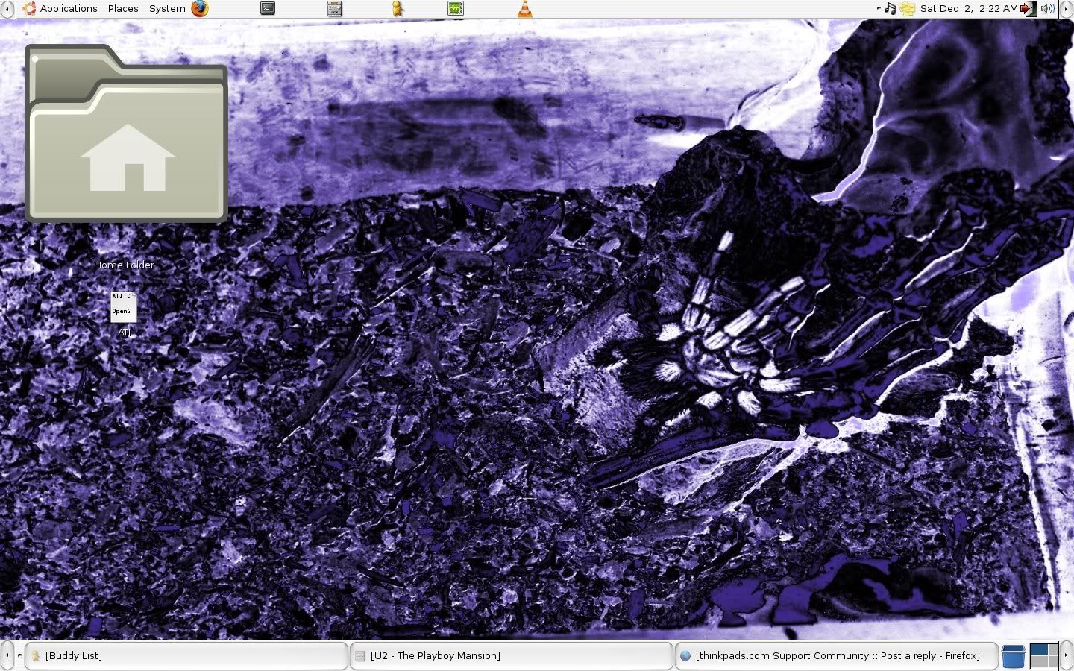The image size is (1074, 671).
Task: Click the top panel's right hide arrow
Action: pyautogui.click(x=1067, y=9)
